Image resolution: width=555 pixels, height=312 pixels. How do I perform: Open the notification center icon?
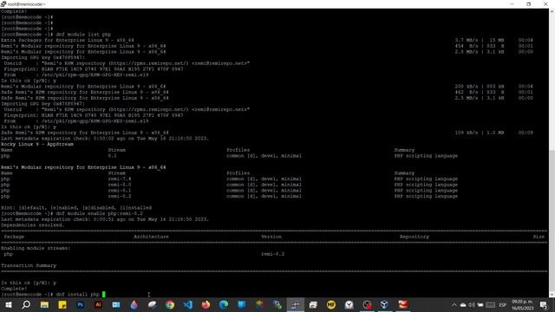click(x=544, y=304)
